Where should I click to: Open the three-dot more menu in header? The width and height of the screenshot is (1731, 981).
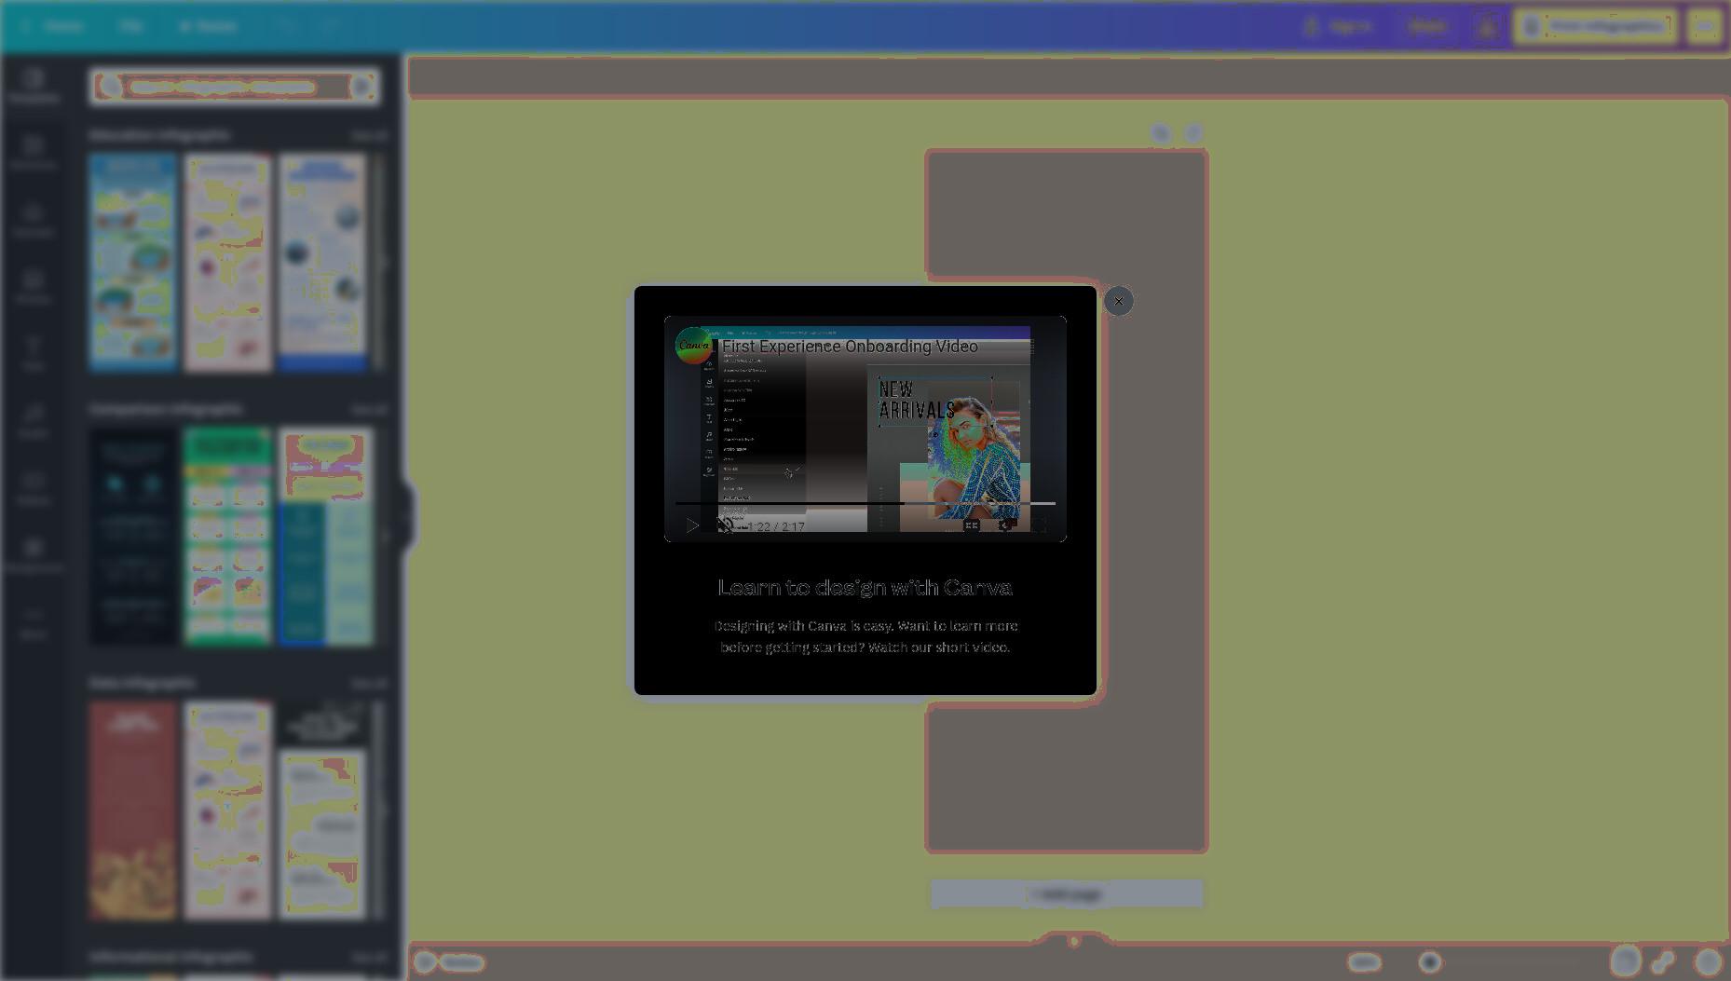point(1704,26)
